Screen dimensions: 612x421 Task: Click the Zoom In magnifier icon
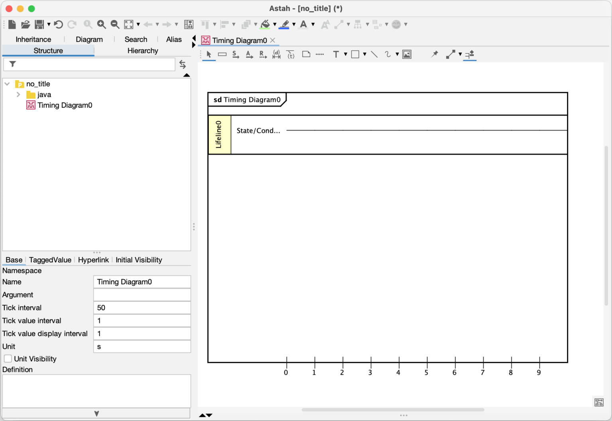click(x=102, y=24)
